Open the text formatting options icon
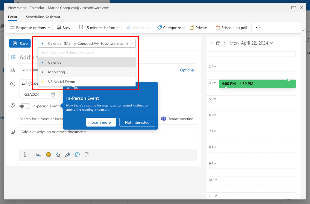The height and width of the screenshot is (204, 310). [58, 155]
